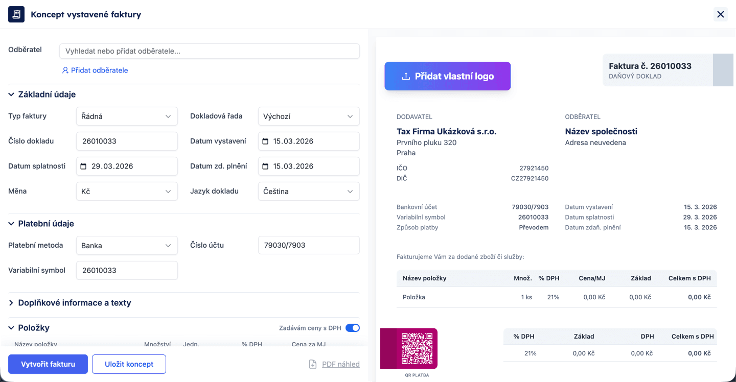Image resolution: width=736 pixels, height=382 pixels.
Task: Click the person icon beside Přidat odběratele
Action: point(65,70)
